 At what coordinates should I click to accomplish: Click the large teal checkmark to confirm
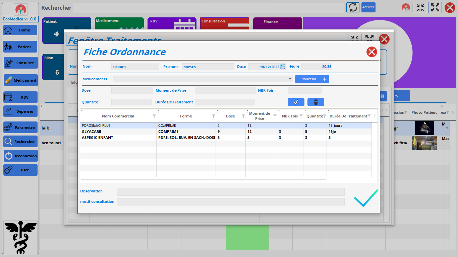click(366, 198)
